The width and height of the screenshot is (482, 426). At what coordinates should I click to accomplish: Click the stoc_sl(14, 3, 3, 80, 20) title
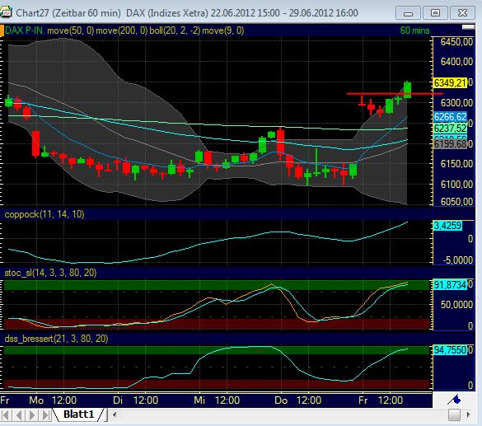click(x=50, y=273)
